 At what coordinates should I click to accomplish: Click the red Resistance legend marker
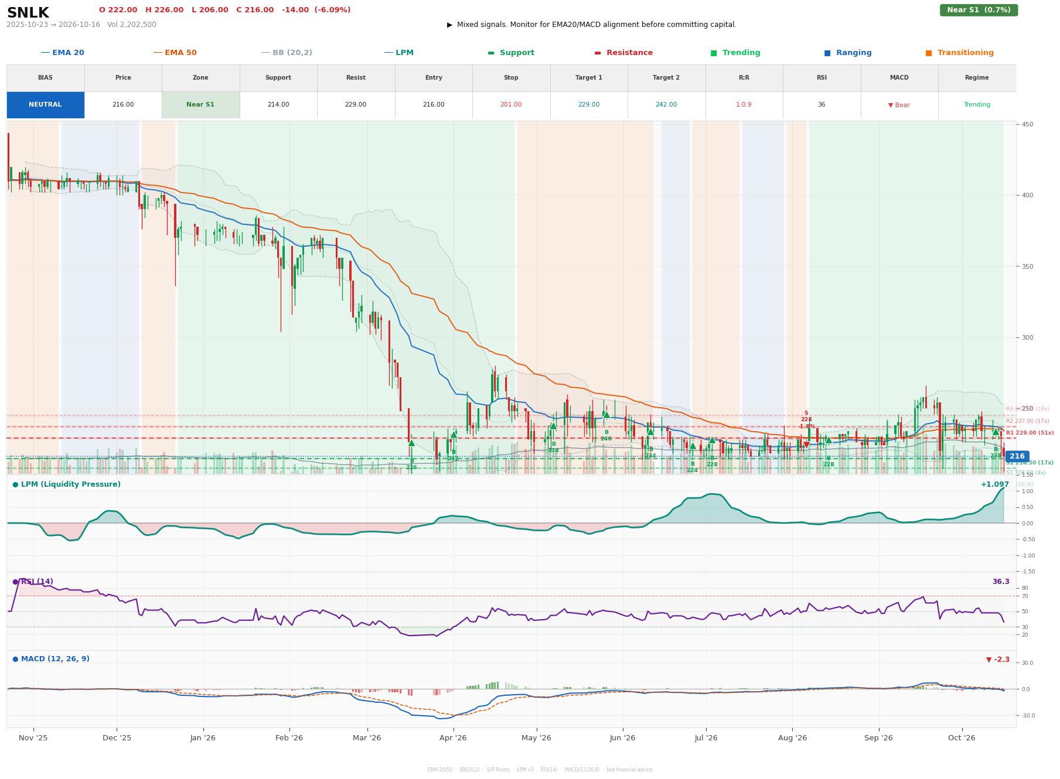[598, 53]
